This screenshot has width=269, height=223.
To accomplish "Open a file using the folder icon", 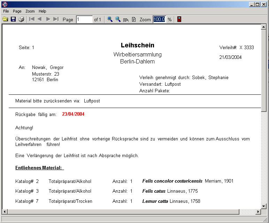I will 5,19.
